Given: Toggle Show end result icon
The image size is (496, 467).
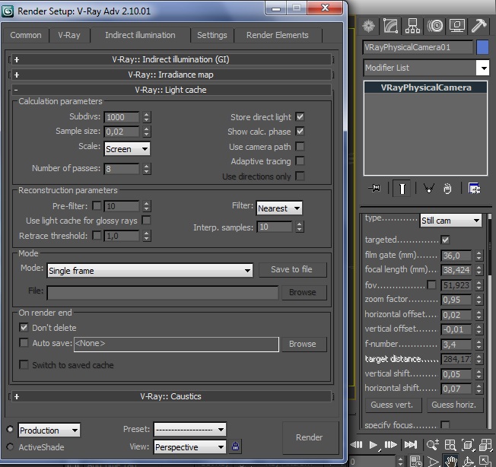Looking at the screenshot, I should coord(402,189).
